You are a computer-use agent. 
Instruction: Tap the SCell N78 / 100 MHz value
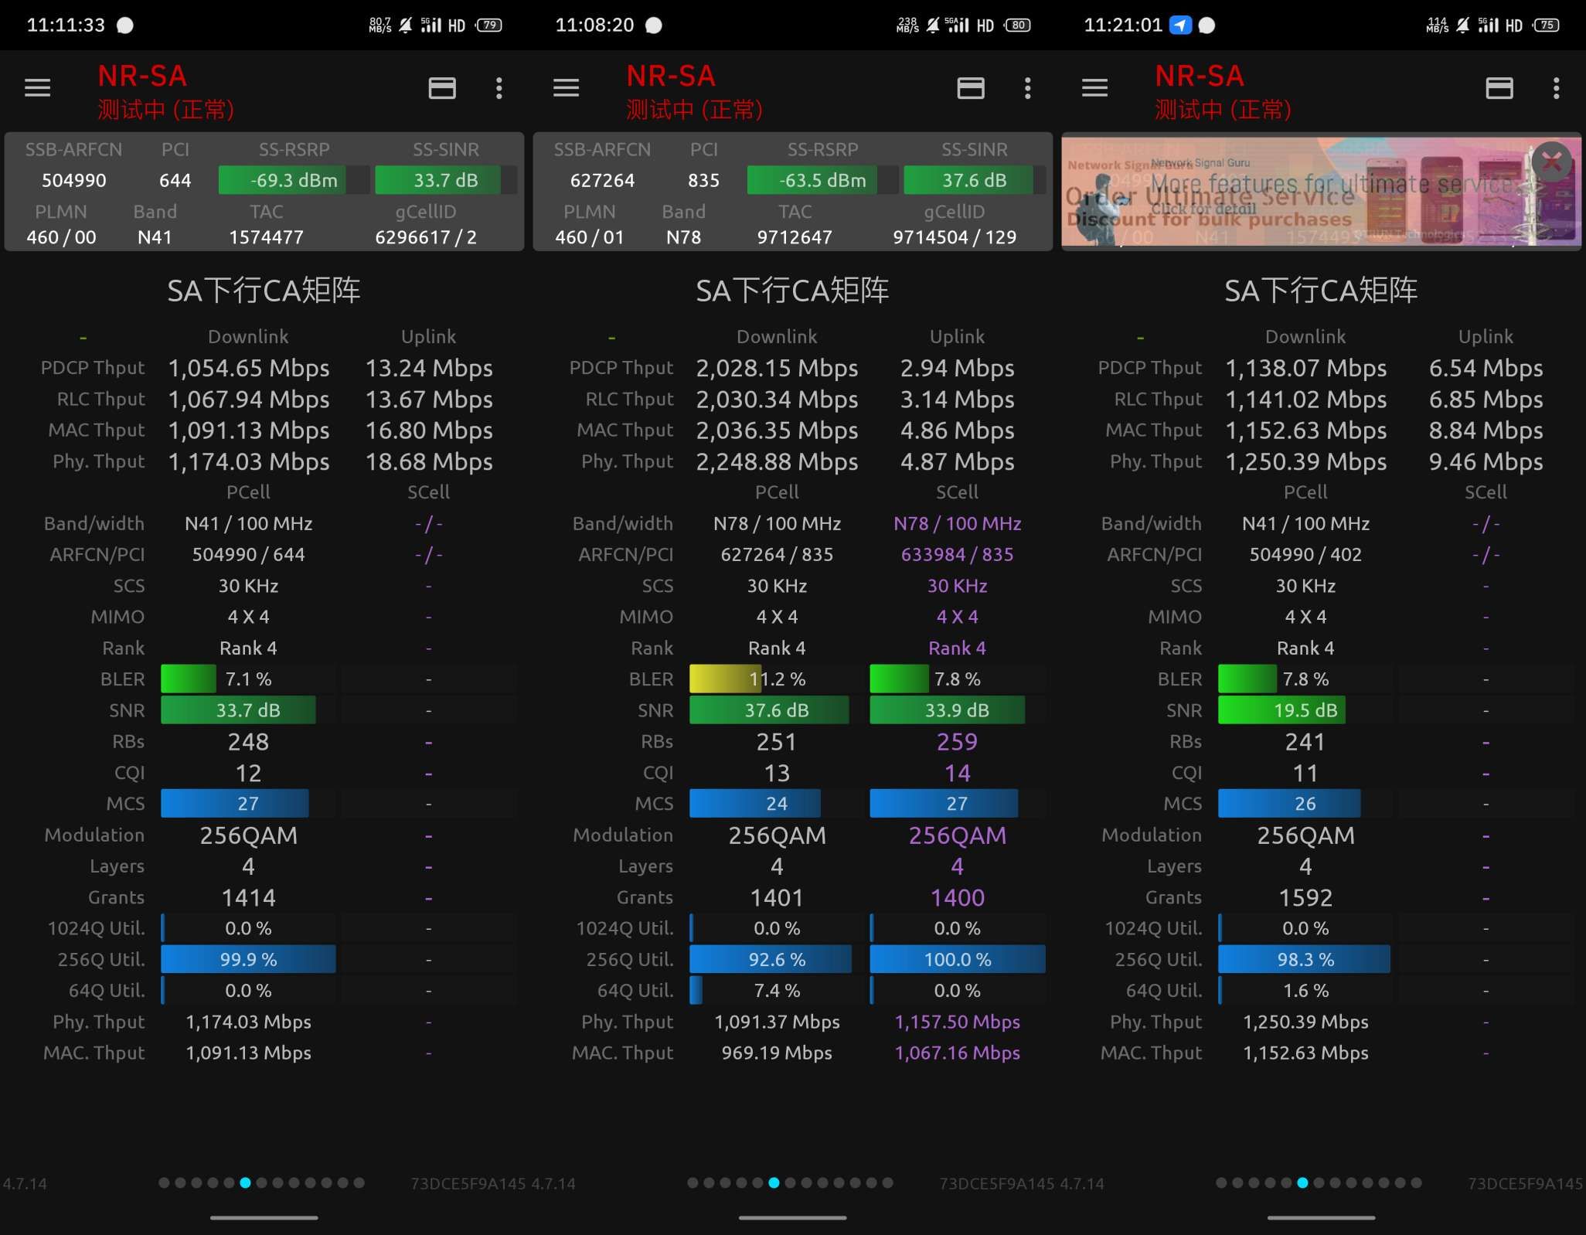tap(957, 523)
